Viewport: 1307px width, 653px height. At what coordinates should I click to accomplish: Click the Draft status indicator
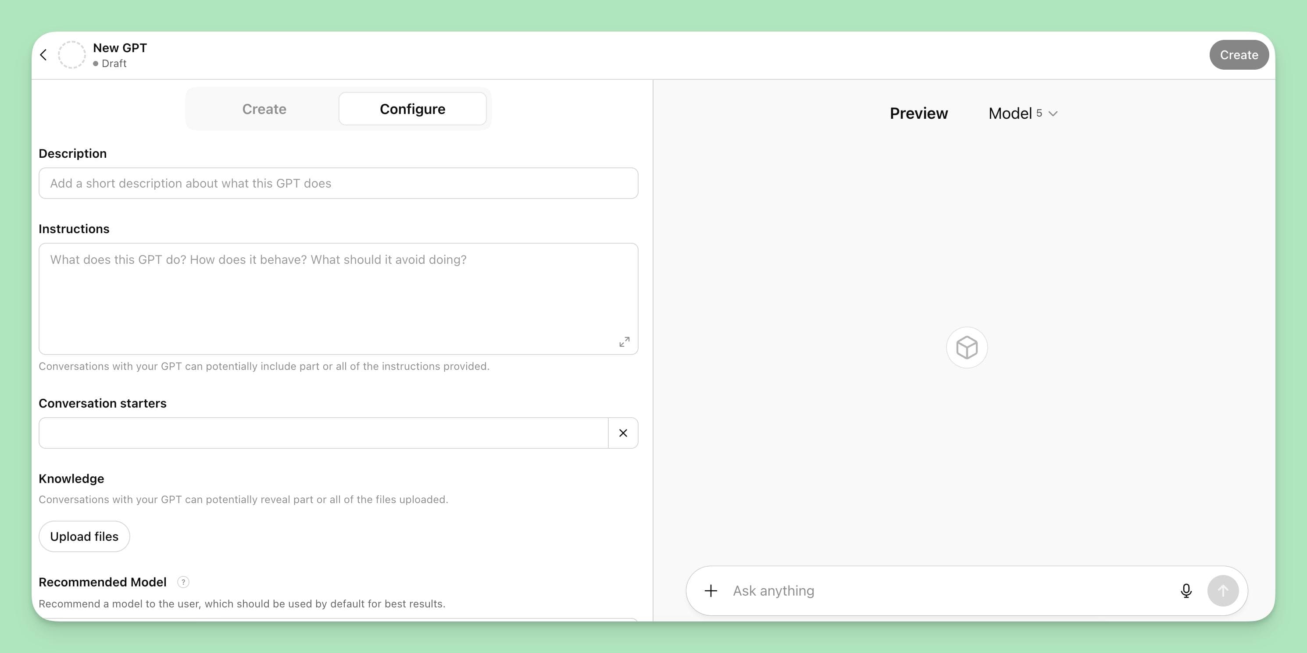(111, 64)
